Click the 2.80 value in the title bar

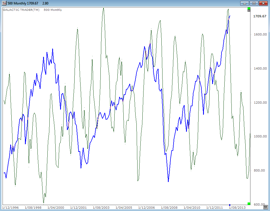[x=45, y=3]
